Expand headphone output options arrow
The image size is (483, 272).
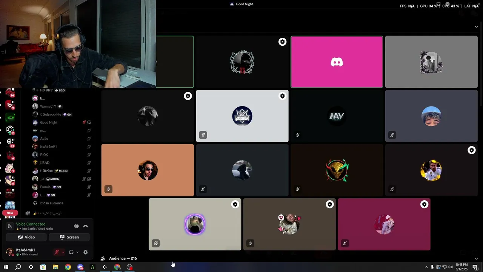77,252
